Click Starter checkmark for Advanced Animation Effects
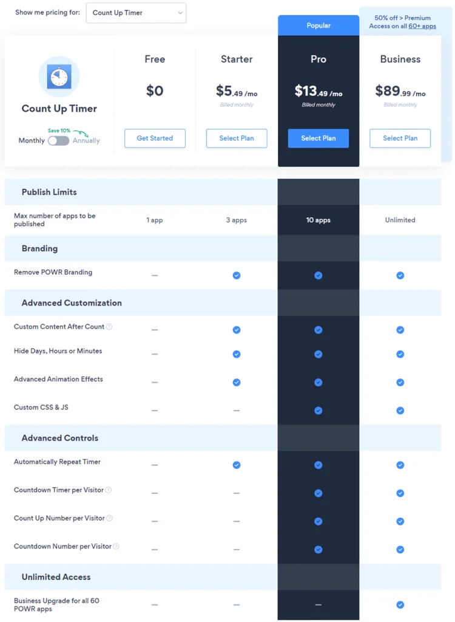 (237, 382)
